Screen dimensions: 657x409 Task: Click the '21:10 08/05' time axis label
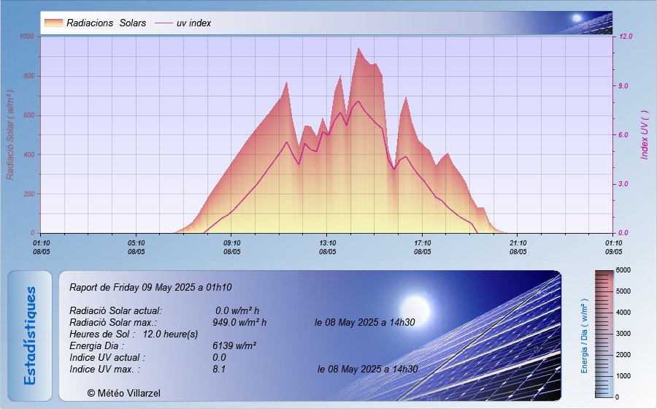click(x=518, y=248)
